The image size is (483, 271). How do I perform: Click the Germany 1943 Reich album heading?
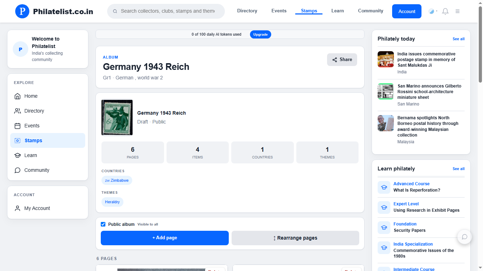click(x=146, y=67)
